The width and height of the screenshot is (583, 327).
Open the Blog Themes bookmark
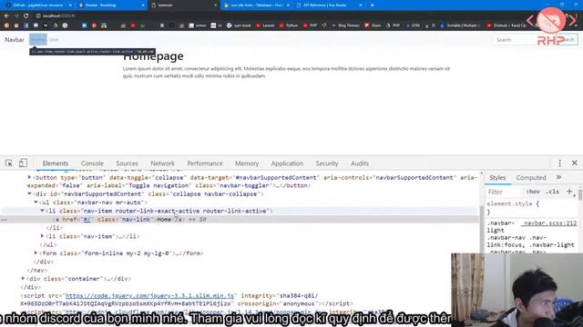coord(345,25)
